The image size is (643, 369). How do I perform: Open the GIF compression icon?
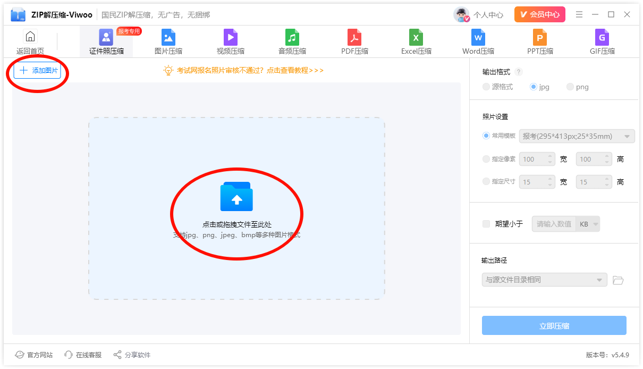click(x=602, y=37)
